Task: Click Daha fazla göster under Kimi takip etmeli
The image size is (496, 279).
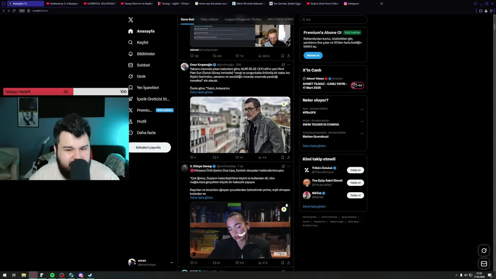Action: pyautogui.click(x=314, y=207)
